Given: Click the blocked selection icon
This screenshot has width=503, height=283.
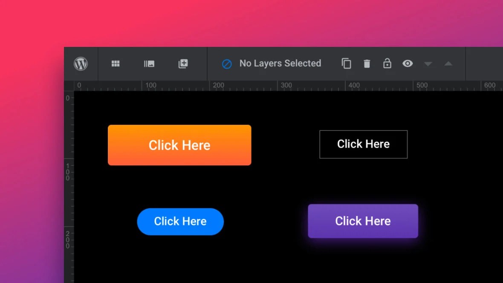Looking at the screenshot, I should point(226,64).
